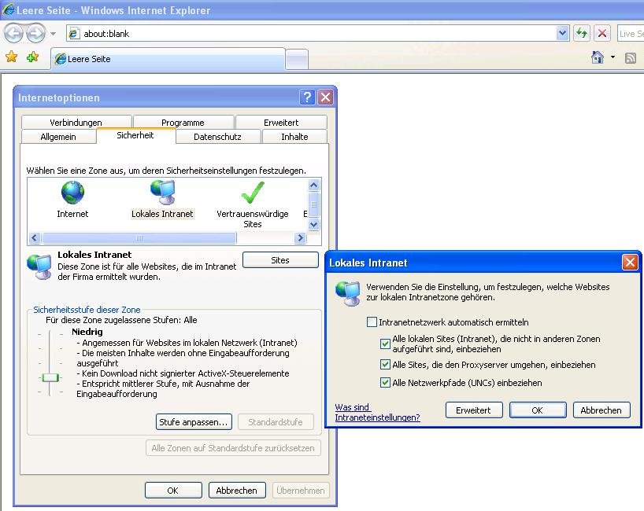Open the back/forward history dropdown arrow
The height and width of the screenshot is (511, 644).
53,33
